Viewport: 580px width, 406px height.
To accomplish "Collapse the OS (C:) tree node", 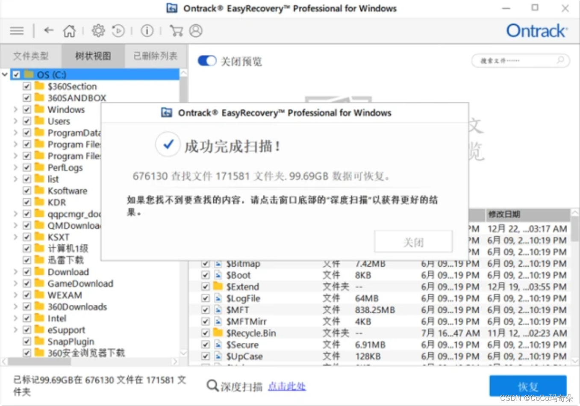I will click(5, 74).
